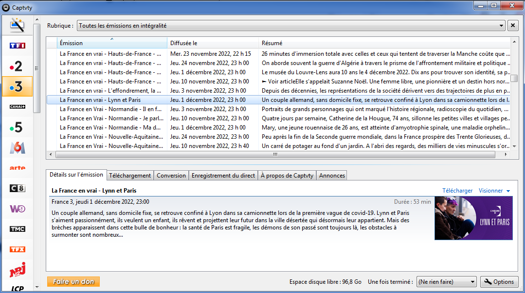This screenshot has height=293, width=525.
Task: Open the Conversion tab
Action: [x=171, y=176]
